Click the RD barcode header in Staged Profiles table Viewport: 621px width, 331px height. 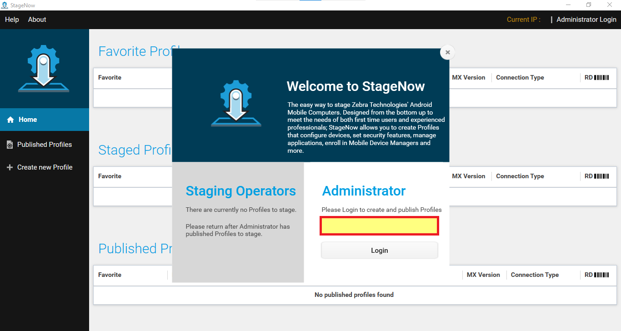pyautogui.click(x=596, y=176)
